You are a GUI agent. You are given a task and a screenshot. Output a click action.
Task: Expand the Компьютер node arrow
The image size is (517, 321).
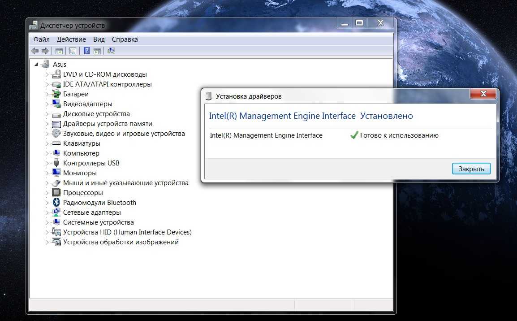(x=47, y=153)
